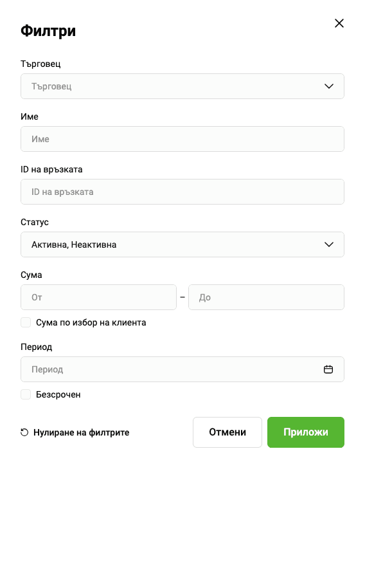
Task: Close the Филтри panel with X icon
Action: point(339,23)
